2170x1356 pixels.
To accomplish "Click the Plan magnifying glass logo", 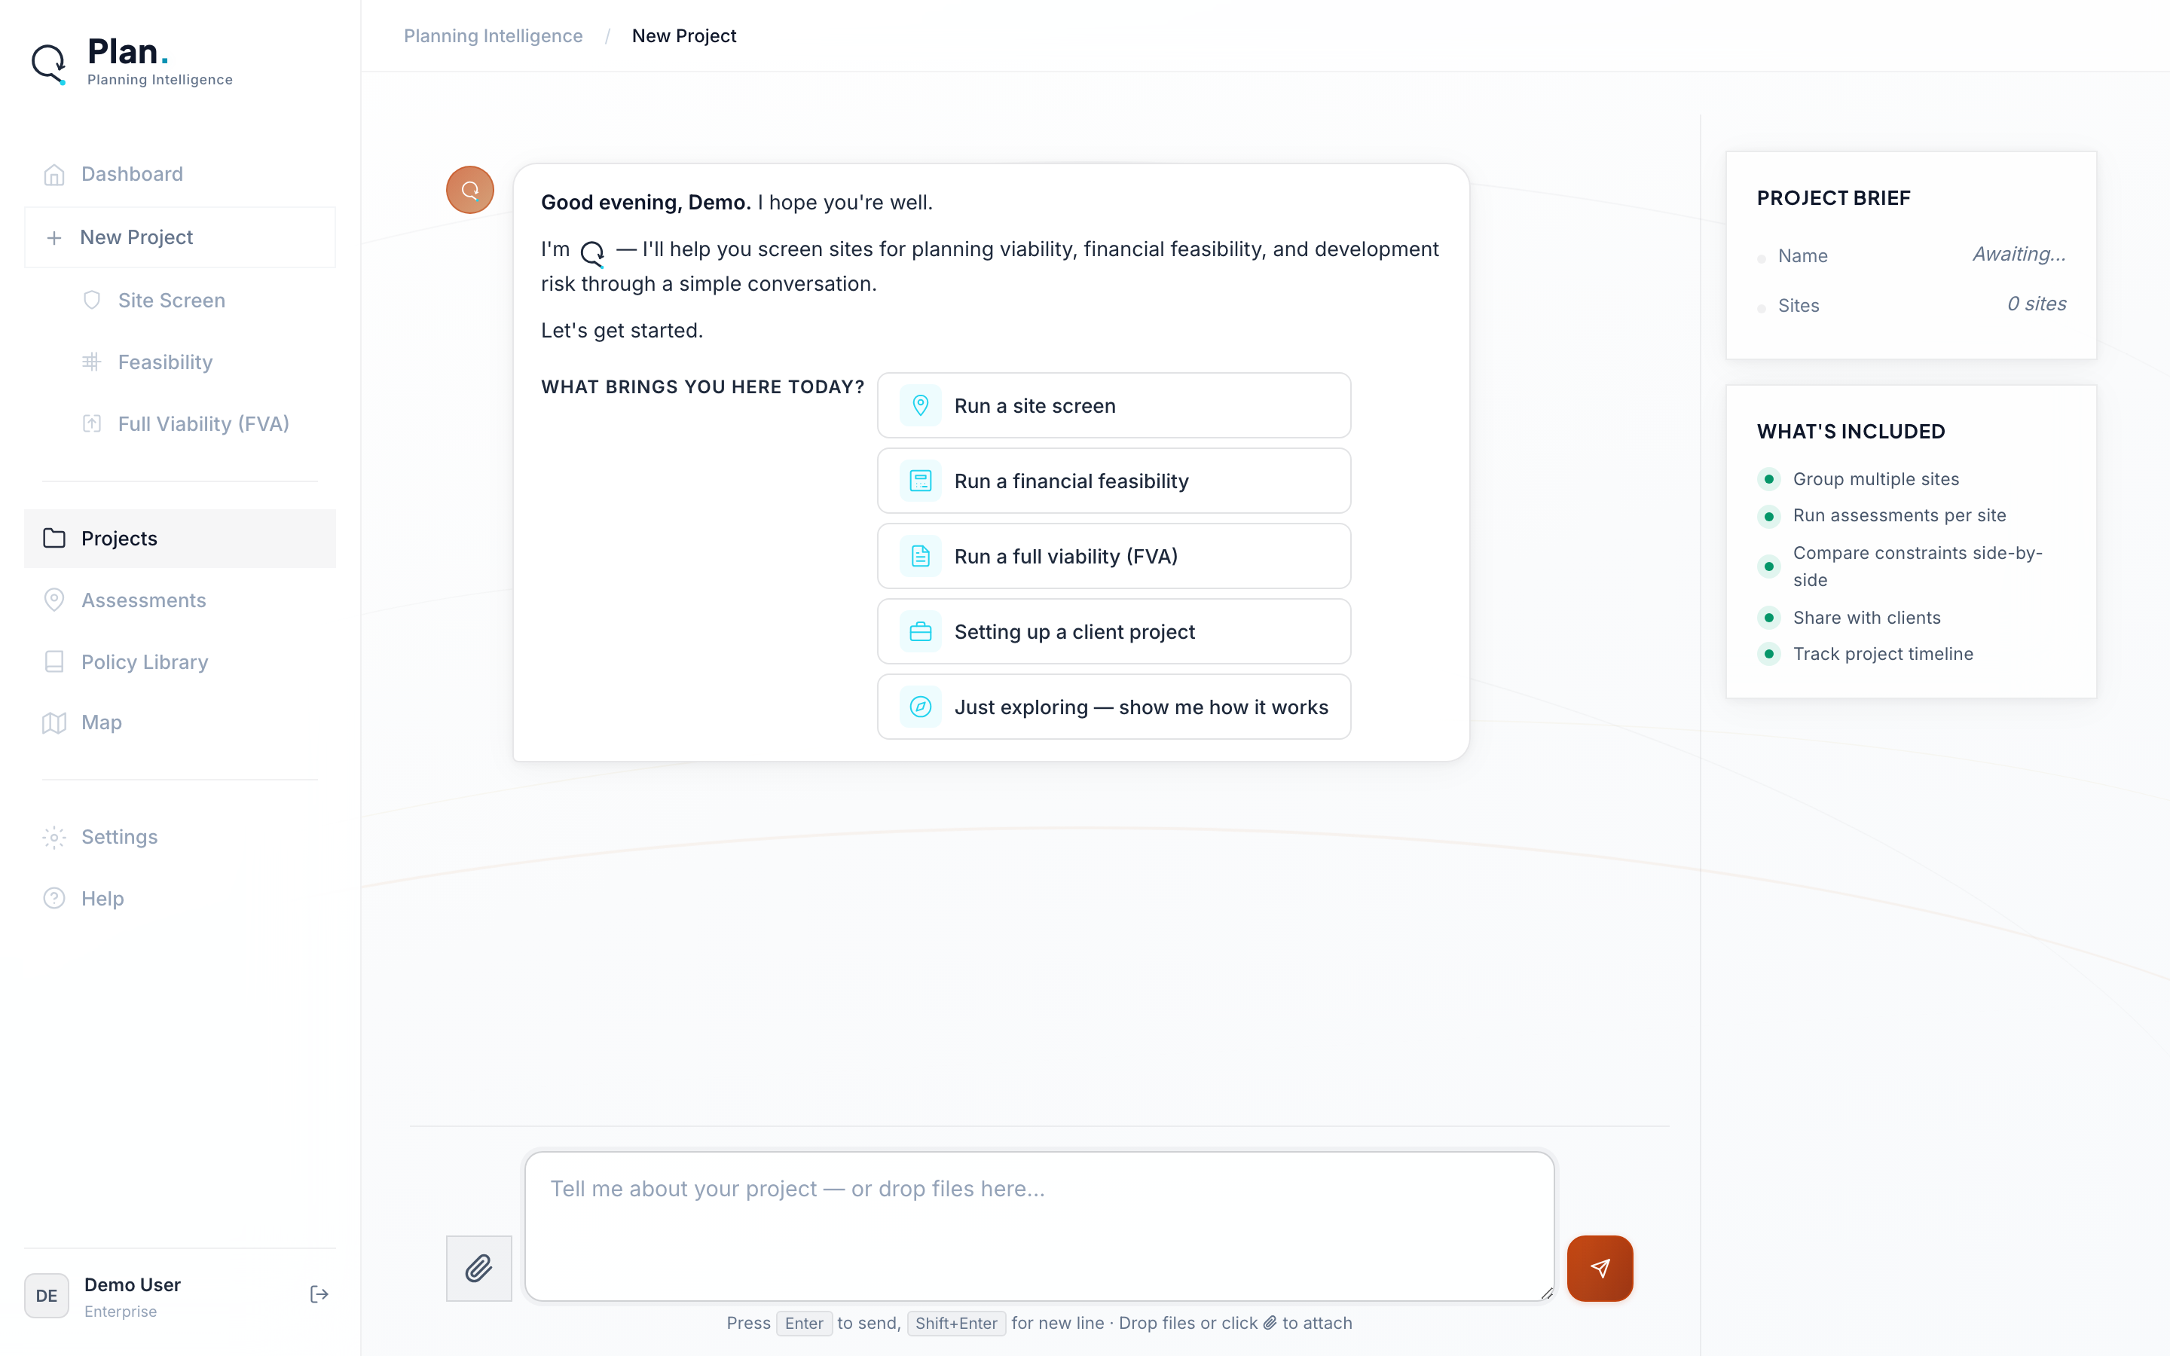I will pos(48,63).
